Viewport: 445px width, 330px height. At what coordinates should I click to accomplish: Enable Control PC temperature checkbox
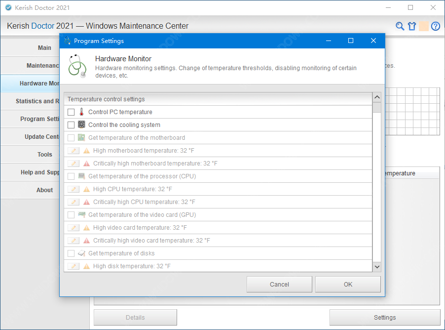coord(71,112)
